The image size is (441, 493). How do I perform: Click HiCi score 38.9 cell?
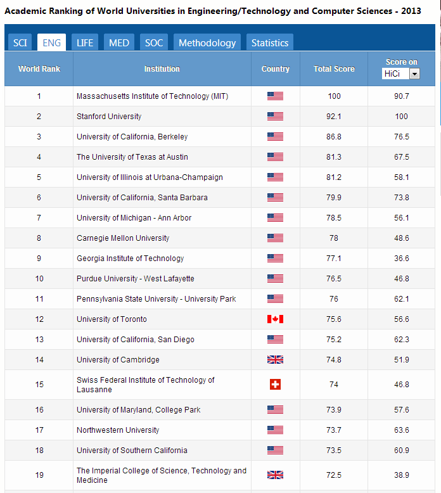401,475
